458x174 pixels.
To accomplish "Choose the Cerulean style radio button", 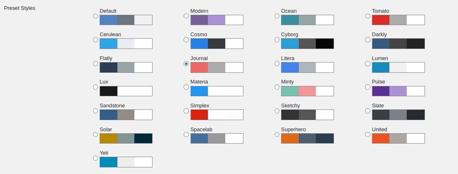I will (x=95, y=40).
